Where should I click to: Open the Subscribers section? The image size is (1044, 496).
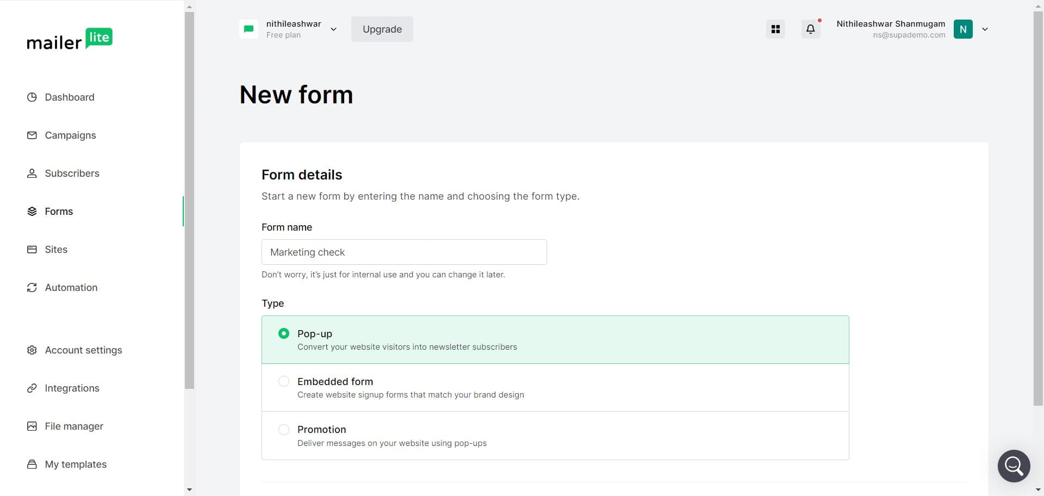coord(72,173)
